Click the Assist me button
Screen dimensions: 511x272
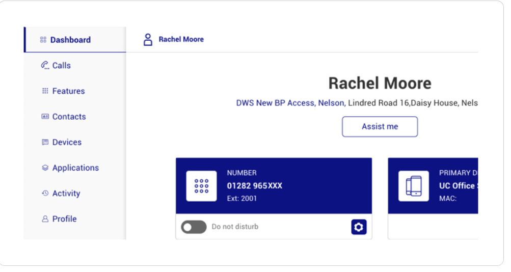pyautogui.click(x=380, y=127)
